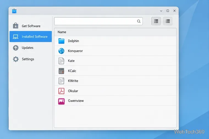Select the Okular PDF icon
209x139 pixels.
pyautogui.click(x=61, y=91)
